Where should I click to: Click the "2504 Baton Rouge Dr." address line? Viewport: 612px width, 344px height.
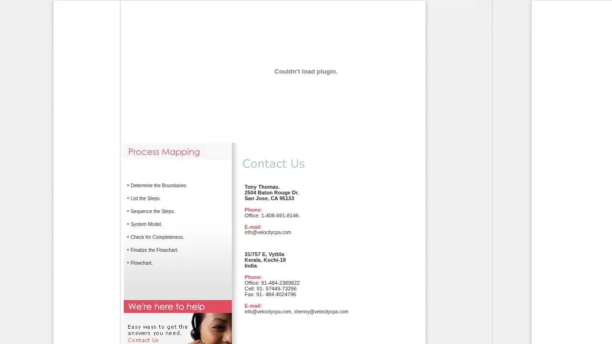272,193
